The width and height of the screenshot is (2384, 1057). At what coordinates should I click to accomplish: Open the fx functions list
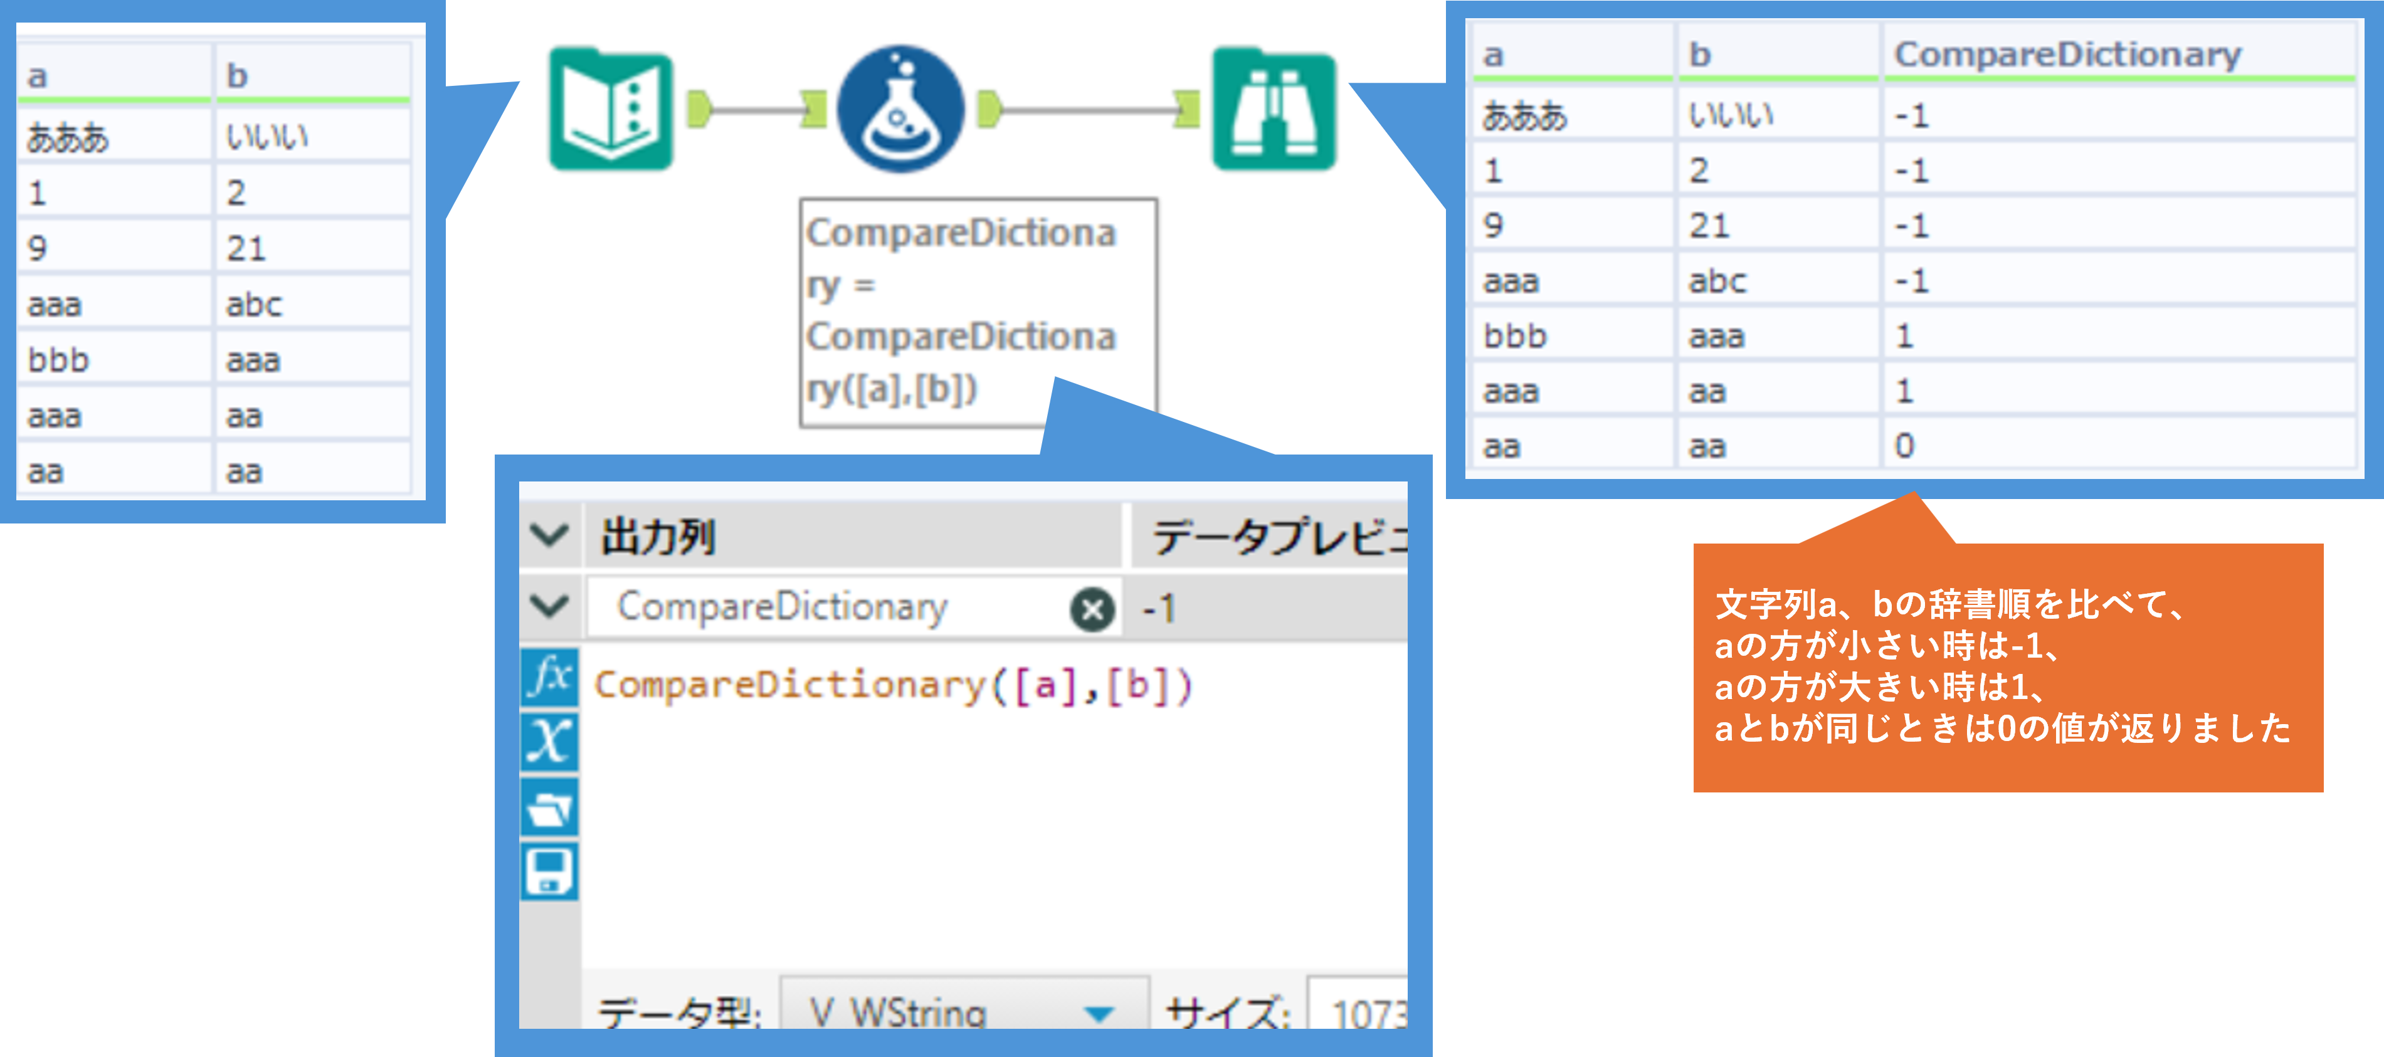pyautogui.click(x=550, y=676)
